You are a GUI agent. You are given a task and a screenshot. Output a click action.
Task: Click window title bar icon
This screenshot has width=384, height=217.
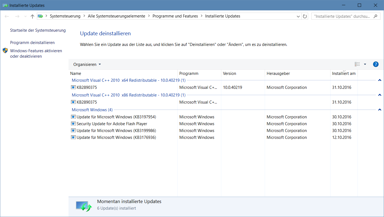pyautogui.click(x=5, y=5)
